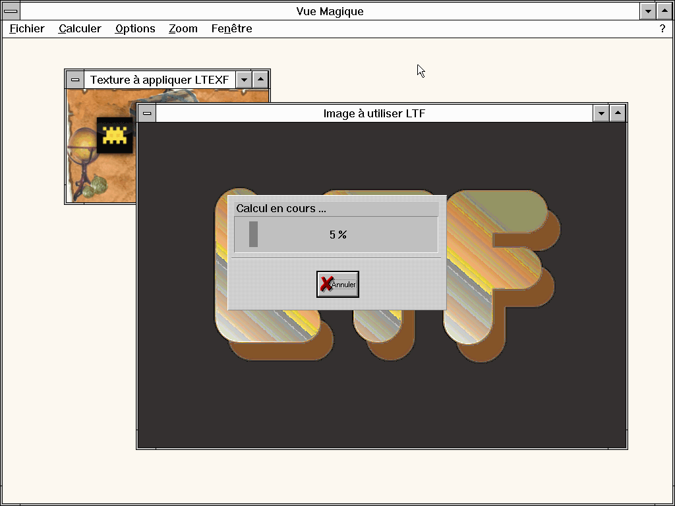
Task: Minimize the Vue Magique window
Action: pos(648,11)
